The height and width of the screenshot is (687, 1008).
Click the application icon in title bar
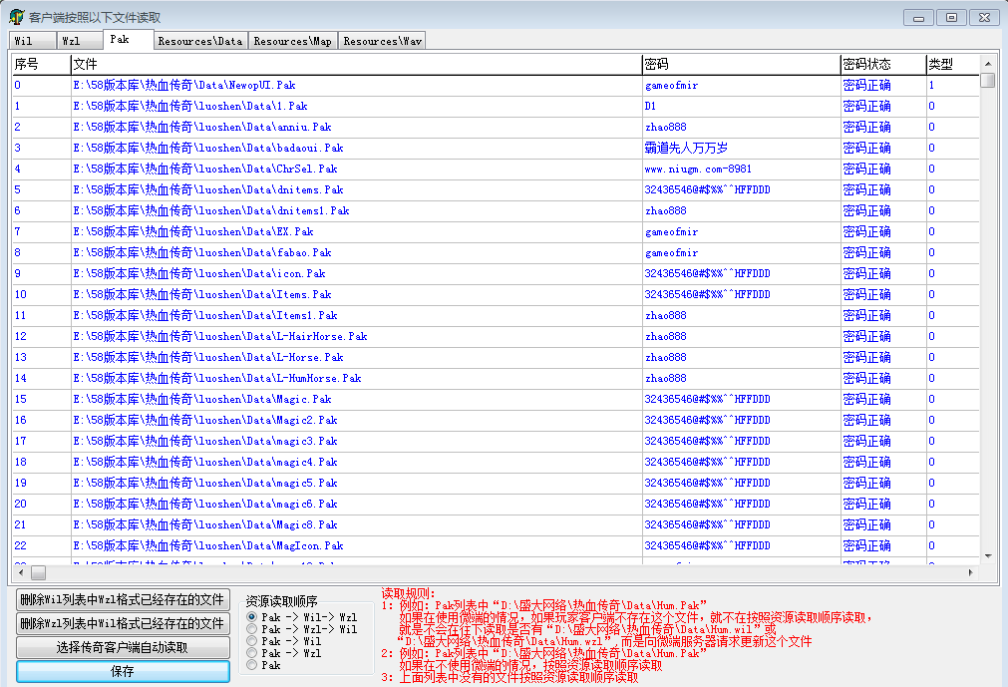click(x=16, y=17)
